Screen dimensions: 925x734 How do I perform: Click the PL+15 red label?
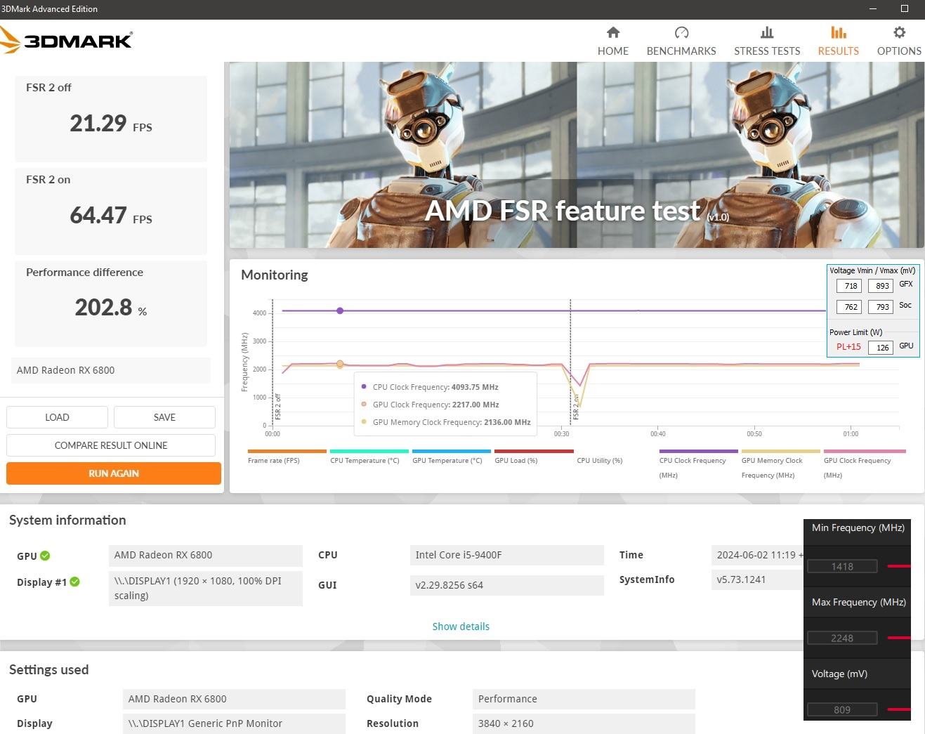(848, 347)
